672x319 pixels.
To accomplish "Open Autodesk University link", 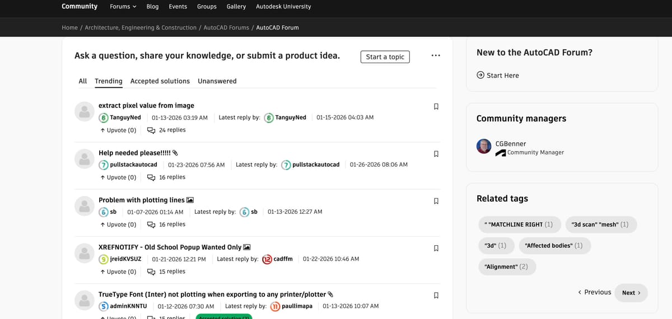I will point(283,7).
